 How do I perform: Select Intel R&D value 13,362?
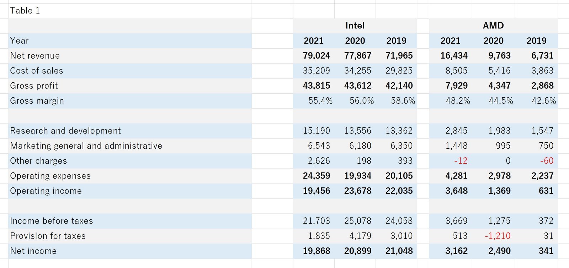tap(399, 131)
